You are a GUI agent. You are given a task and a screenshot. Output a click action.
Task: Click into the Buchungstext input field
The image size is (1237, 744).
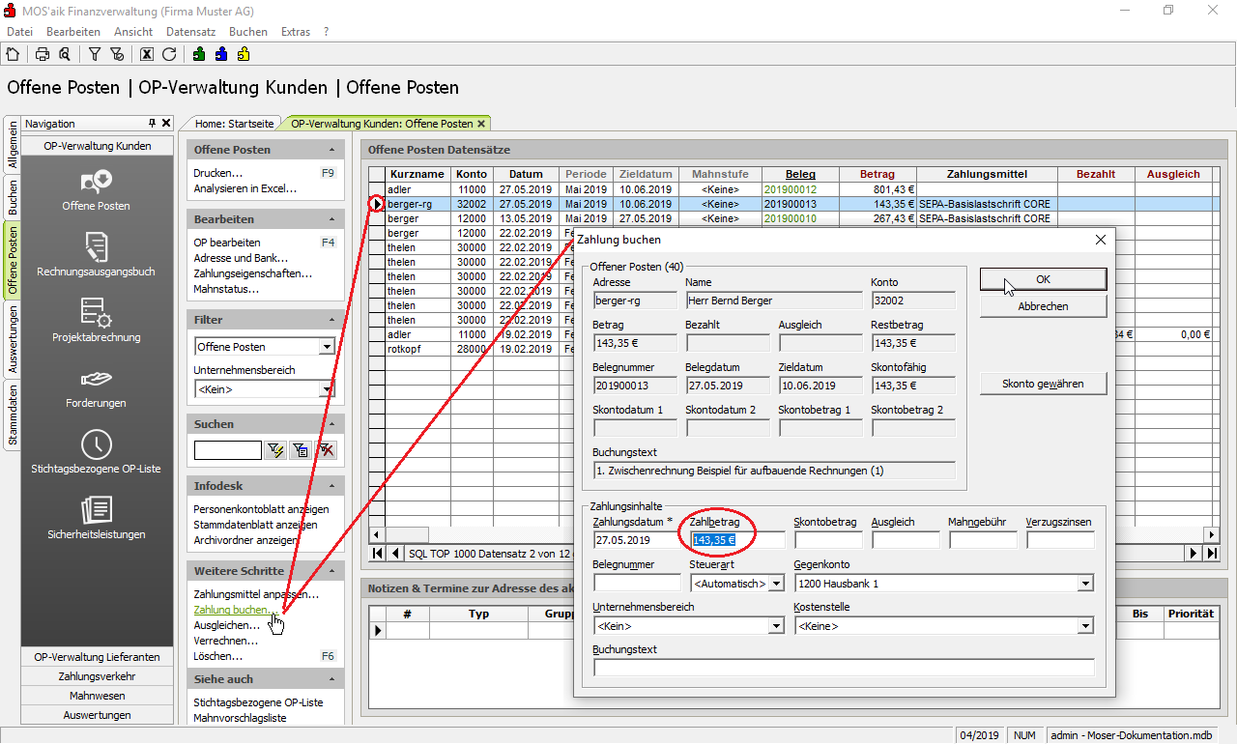click(x=844, y=668)
